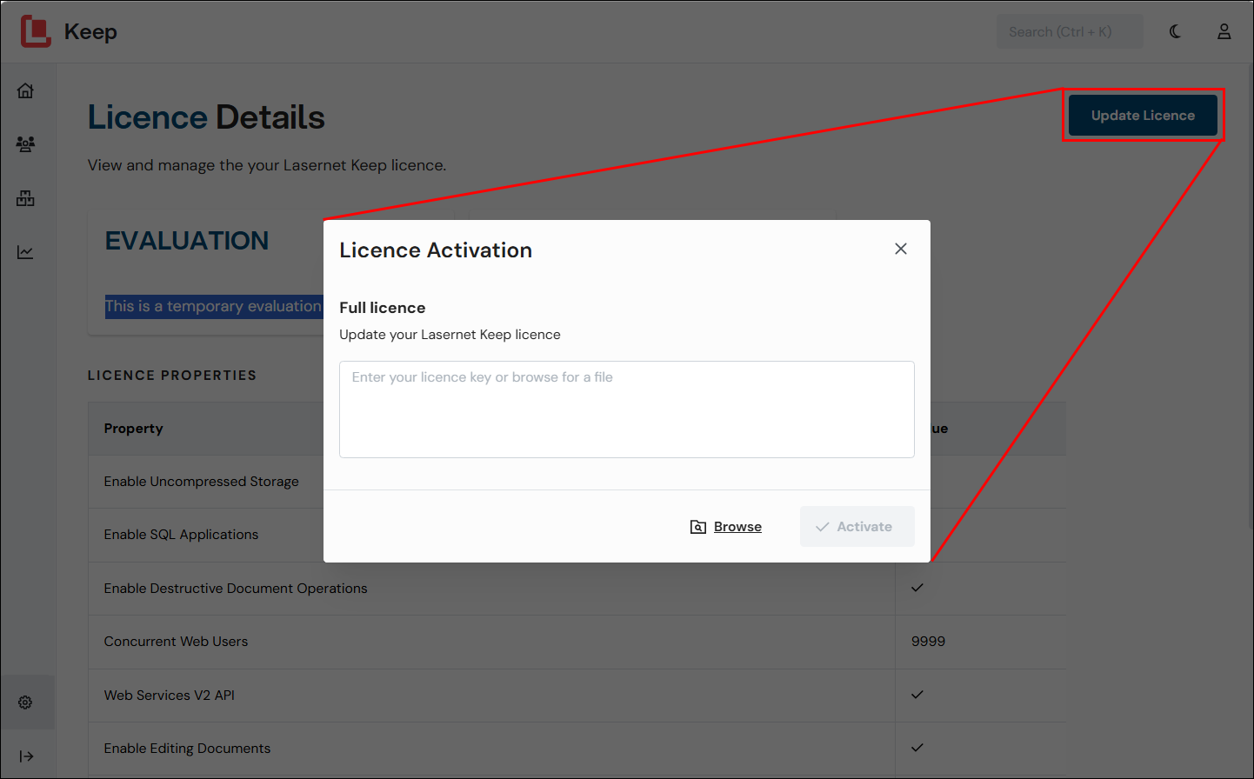This screenshot has width=1254, height=779.
Task: Click the EVALUATION licence heading
Action: point(187,241)
